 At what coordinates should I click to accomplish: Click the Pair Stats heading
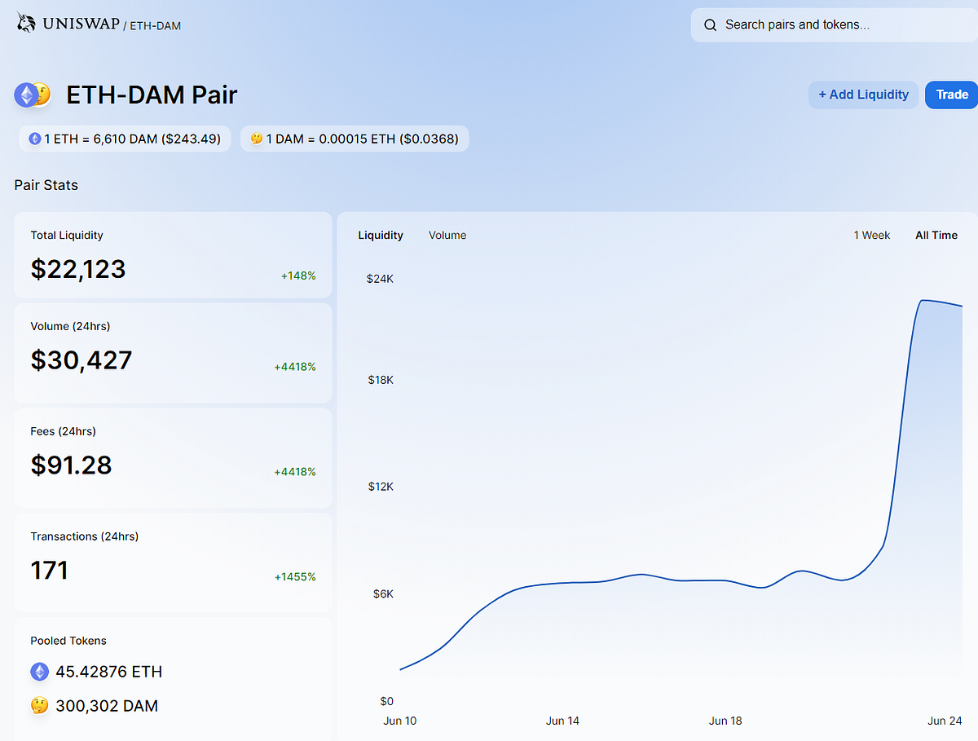pos(46,185)
